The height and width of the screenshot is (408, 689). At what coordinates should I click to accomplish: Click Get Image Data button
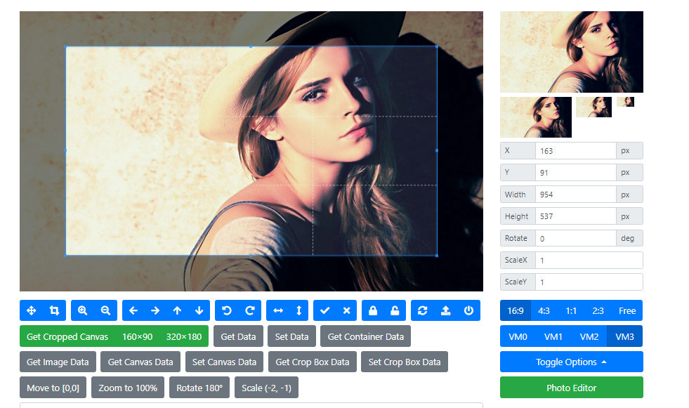pos(58,362)
